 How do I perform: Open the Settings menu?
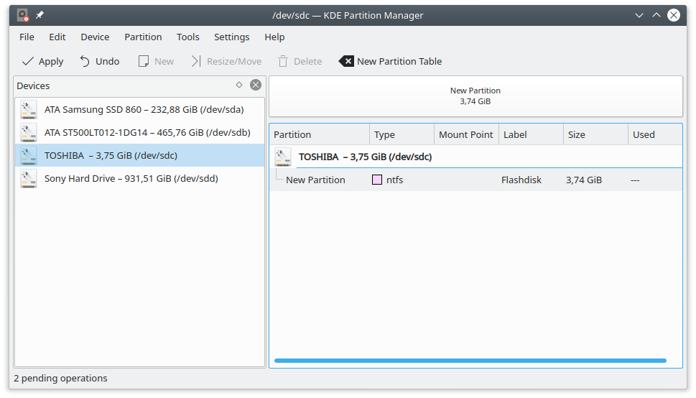point(232,37)
